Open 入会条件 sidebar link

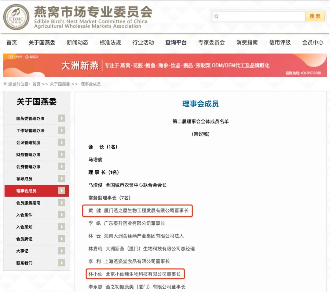pyautogui.click(x=24, y=215)
